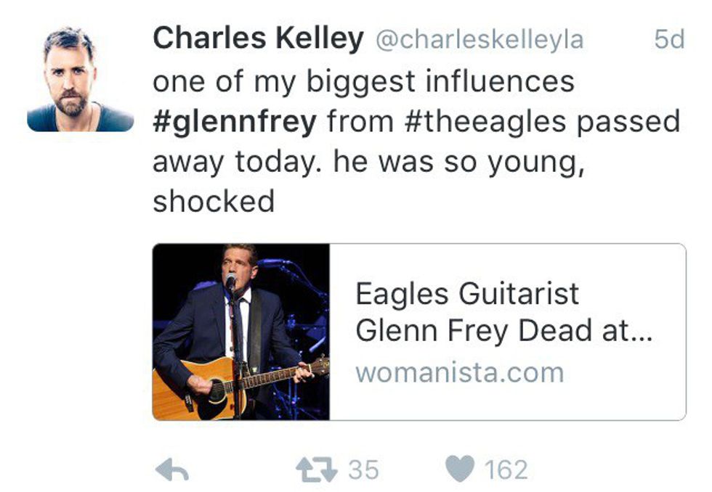Image resolution: width=712 pixels, height=492 pixels.
Task: Open the #glennfrey hashtag
Action: click(235, 121)
